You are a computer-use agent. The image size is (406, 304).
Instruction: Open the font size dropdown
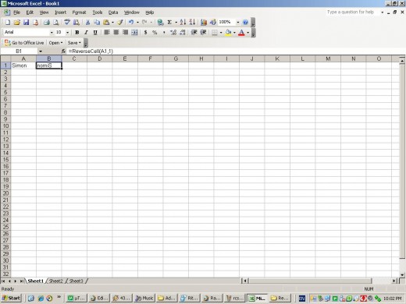67,33
